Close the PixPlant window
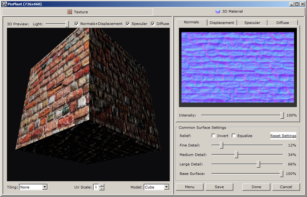The height and width of the screenshot is (197, 307). [x=302, y=4]
